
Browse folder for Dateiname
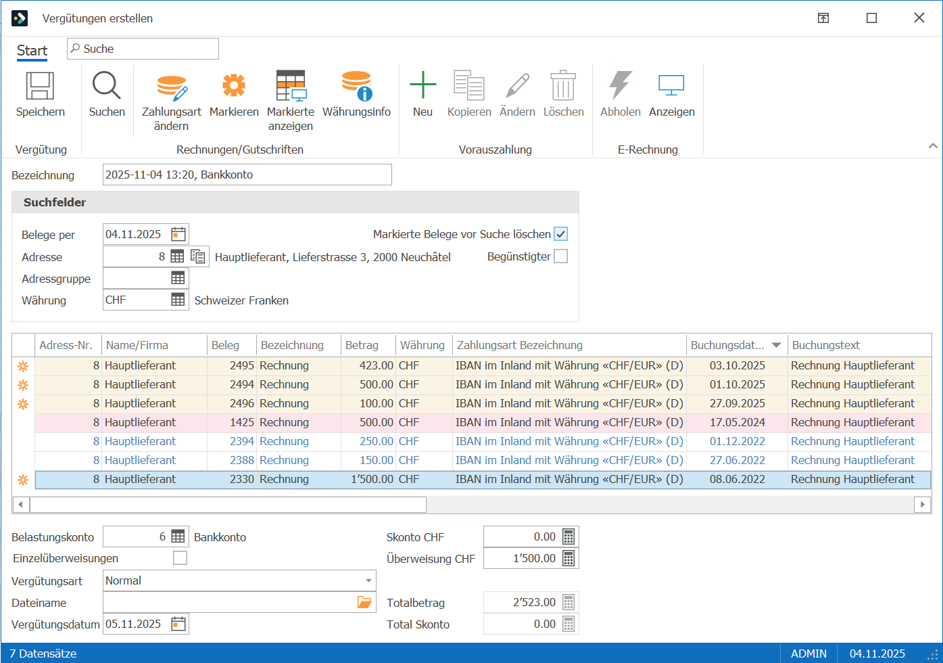[x=364, y=602]
